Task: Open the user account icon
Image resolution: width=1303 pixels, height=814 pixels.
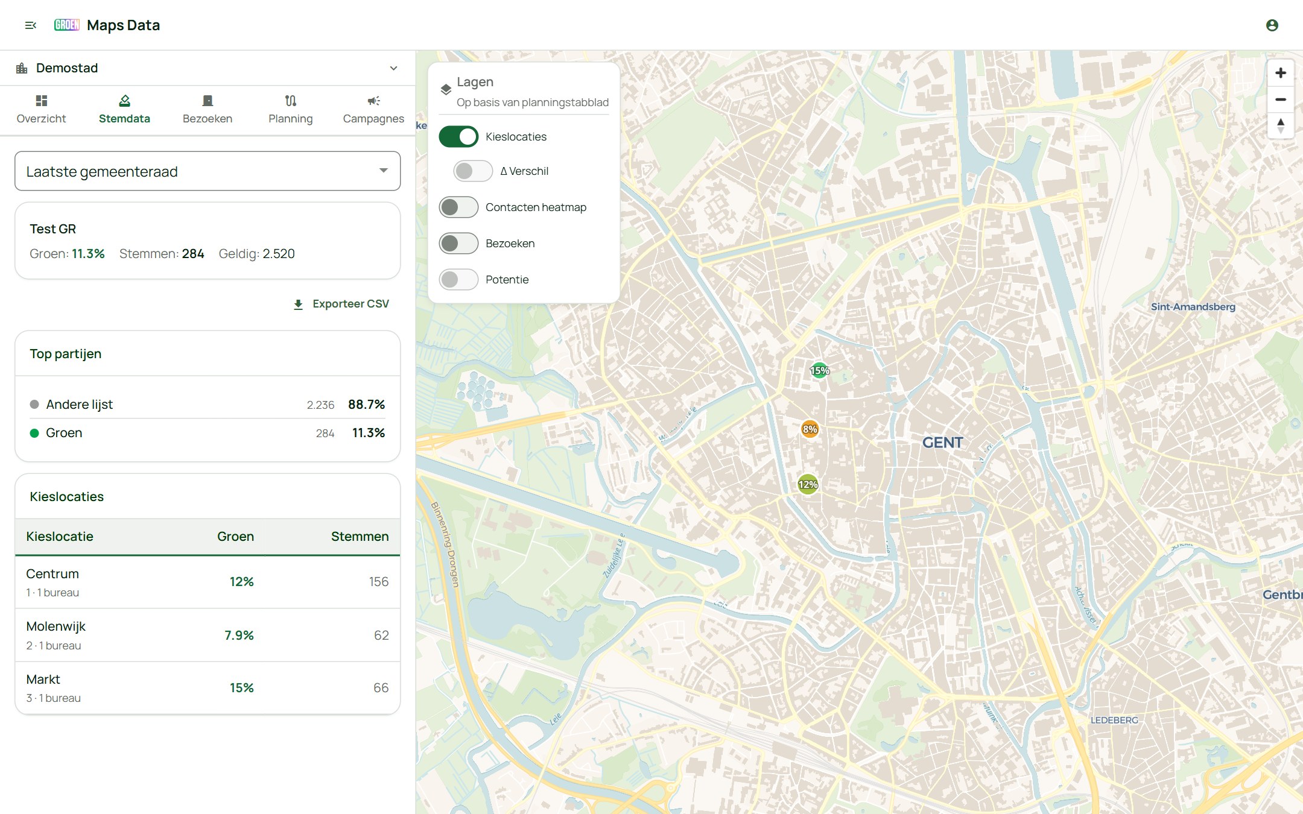Action: (x=1272, y=25)
